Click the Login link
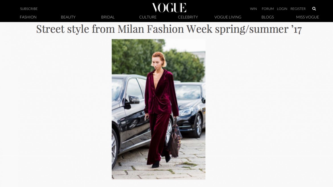Viewport: 333px width, 187px height. click(x=282, y=9)
